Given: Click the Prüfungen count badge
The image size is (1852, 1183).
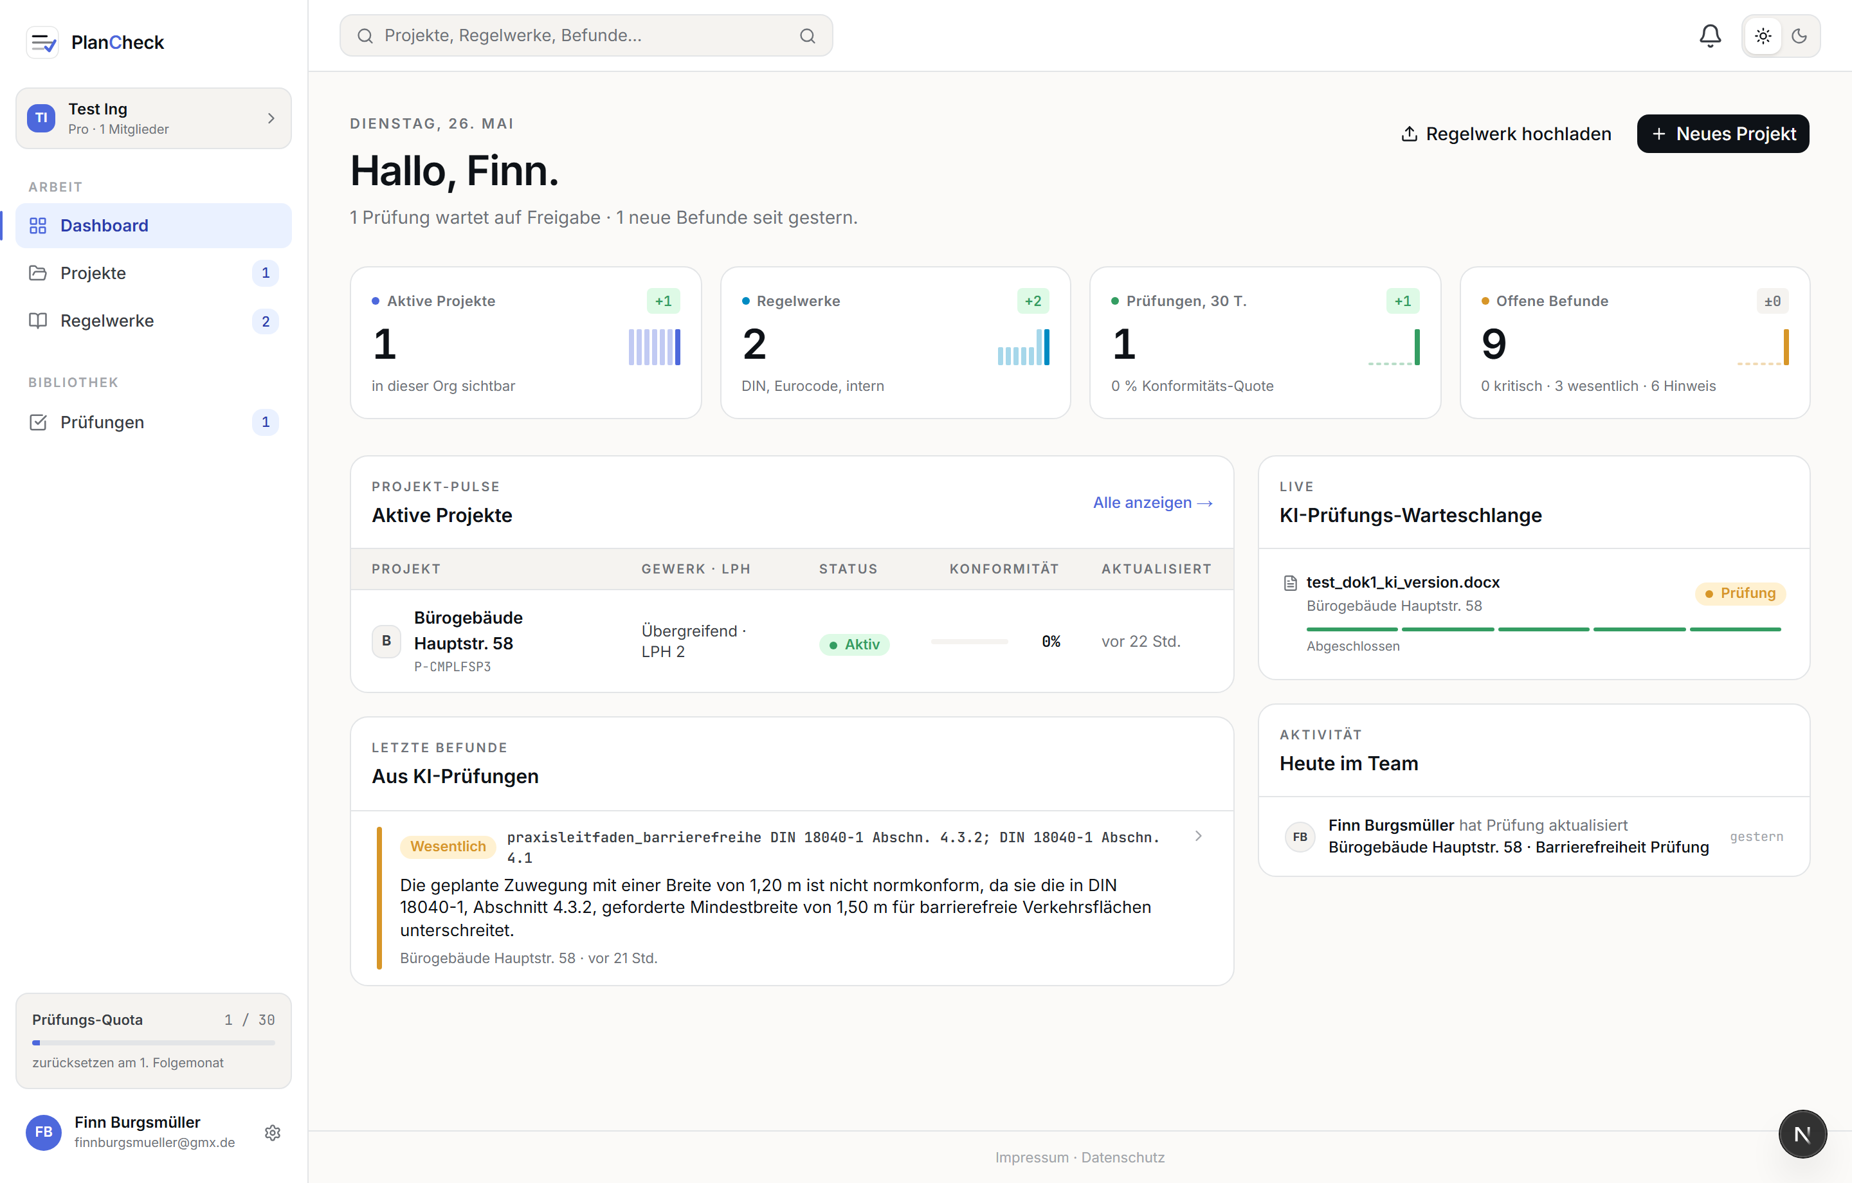Looking at the screenshot, I should tap(266, 422).
